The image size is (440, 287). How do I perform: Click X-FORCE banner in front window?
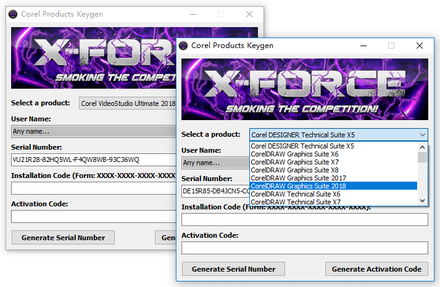point(305,89)
